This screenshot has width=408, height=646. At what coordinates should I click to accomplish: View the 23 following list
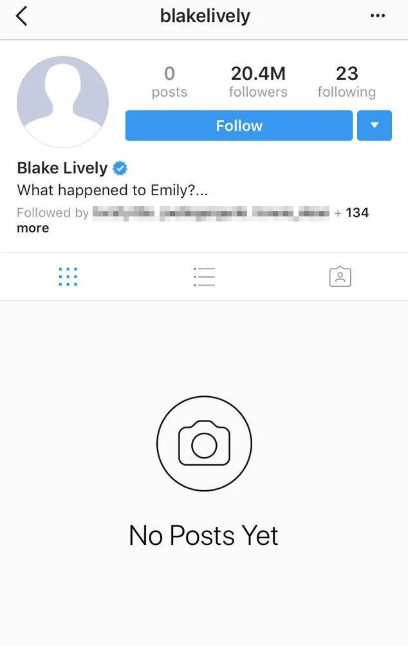pos(347,82)
